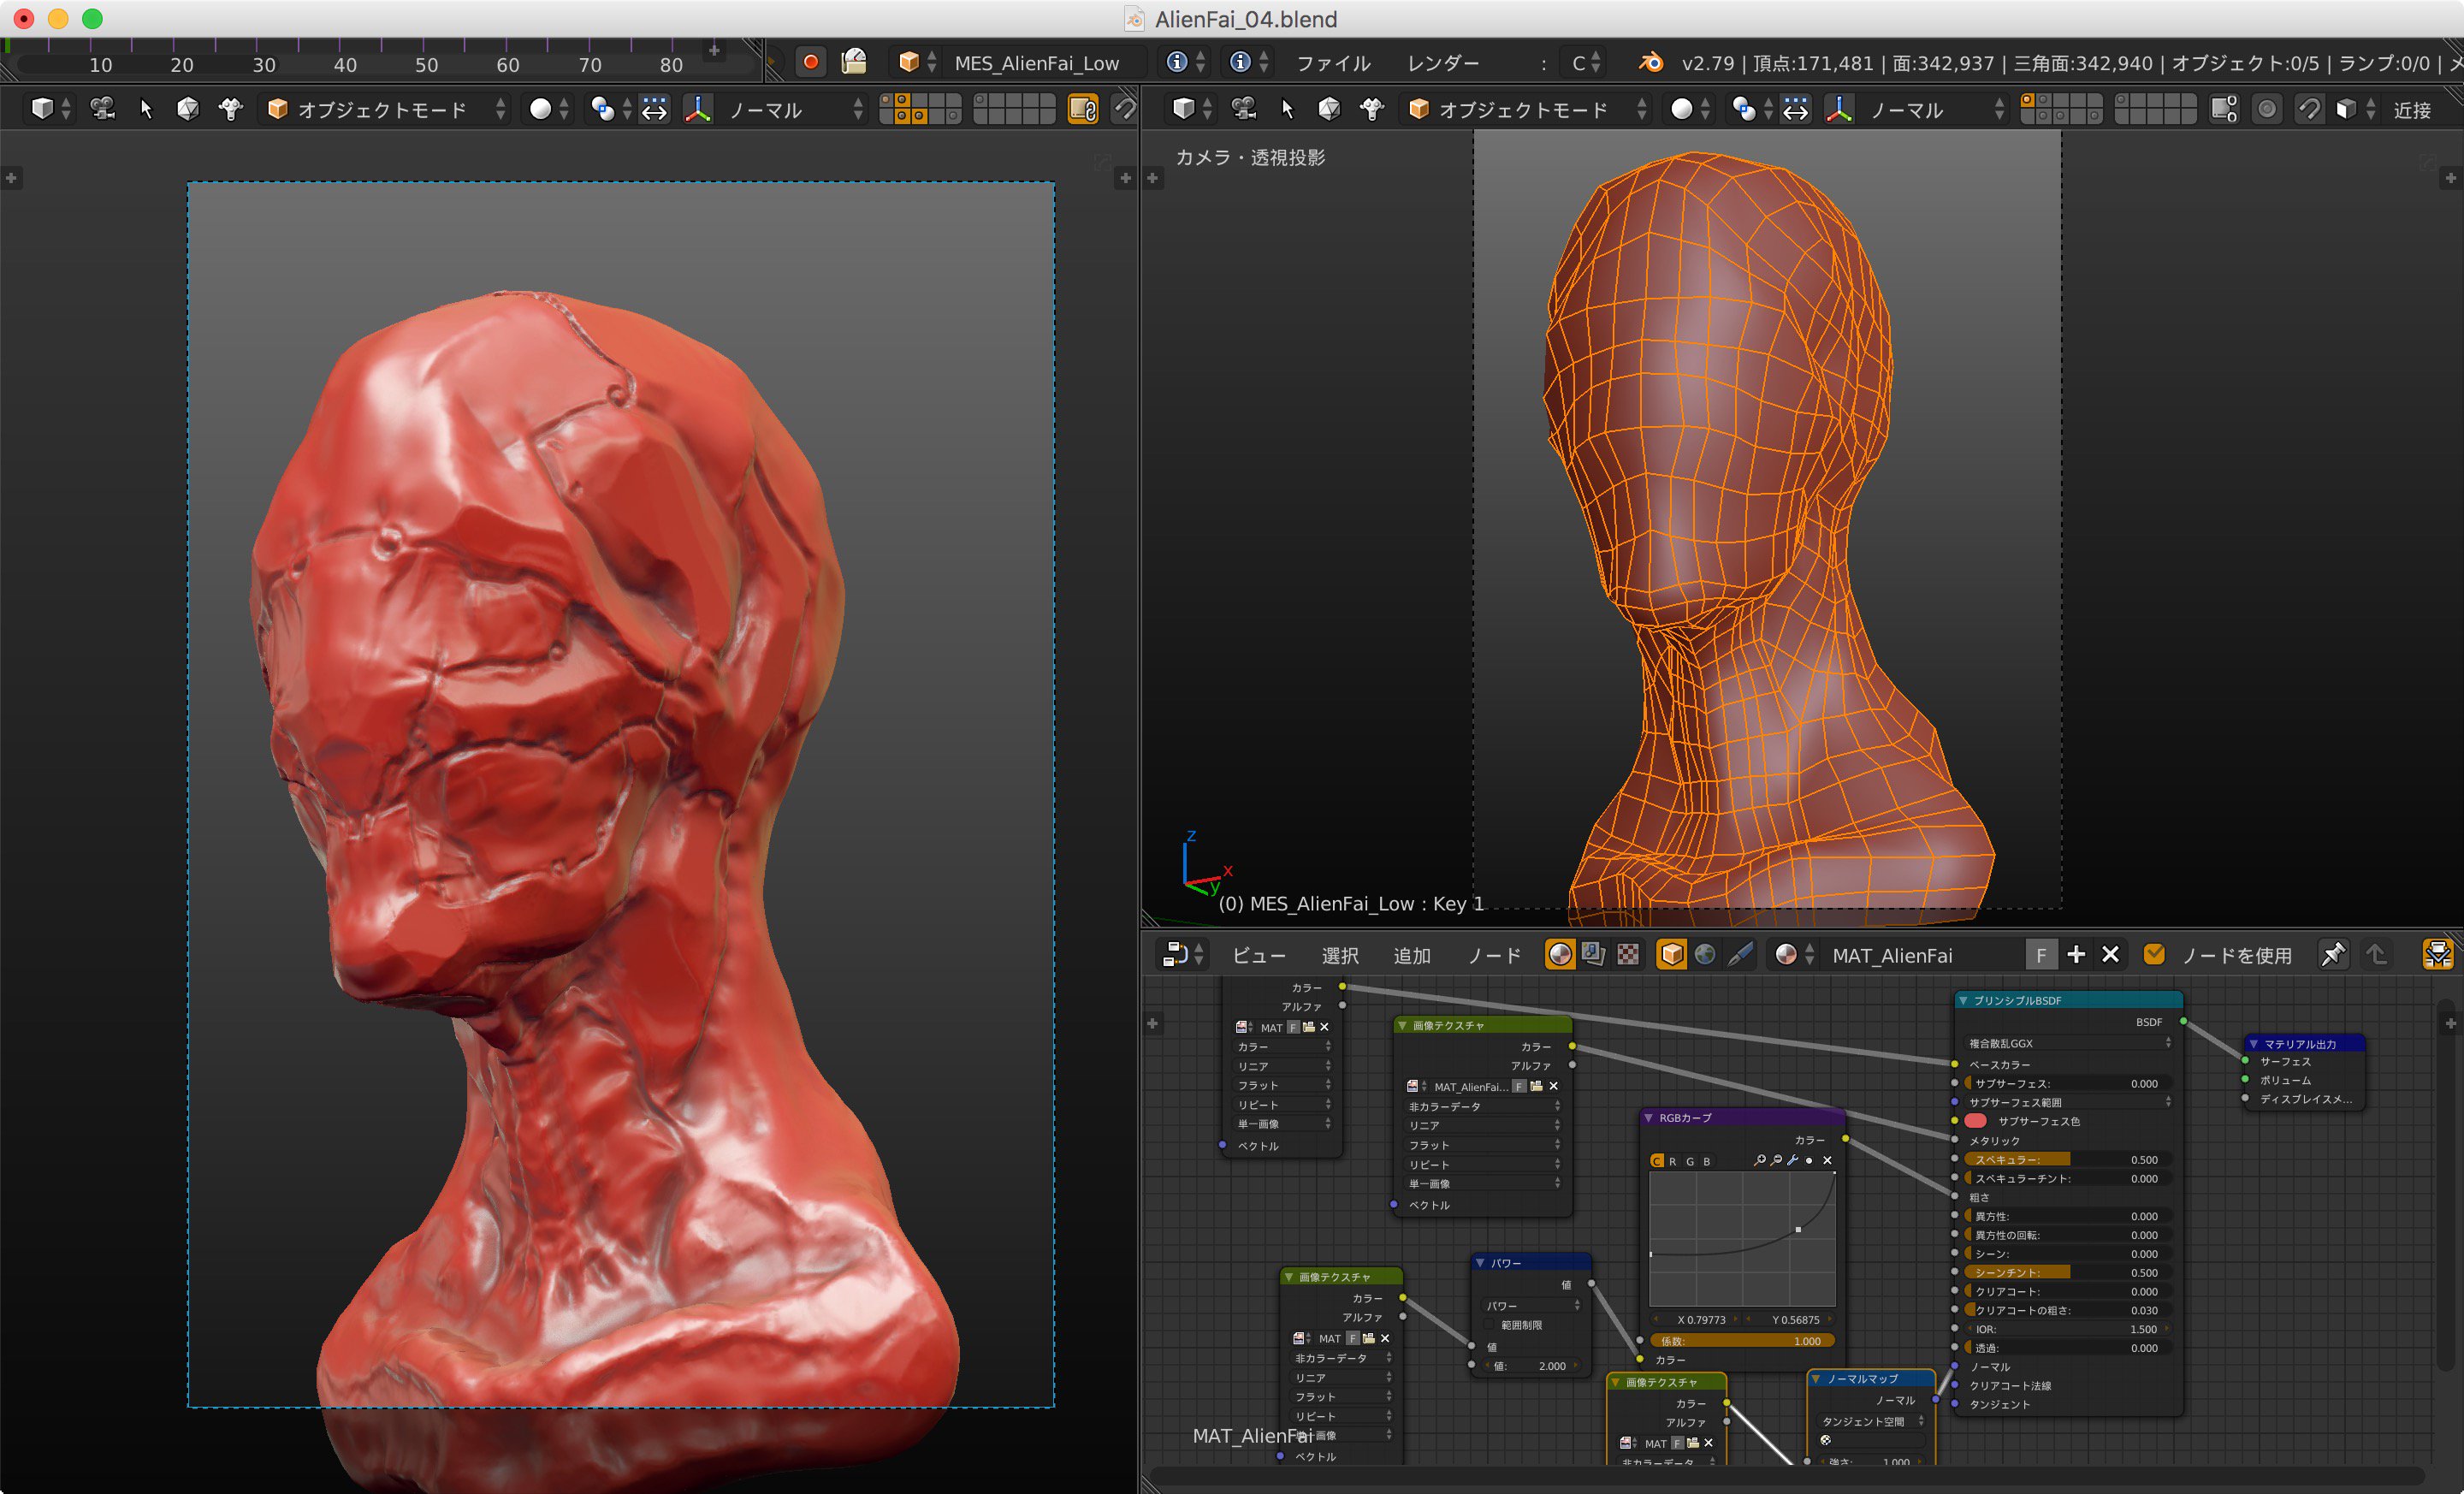This screenshot has height=1494, width=2464.
Task: Toggle fake user with the F button next to MAT_AlienFai
Action: tap(2043, 954)
